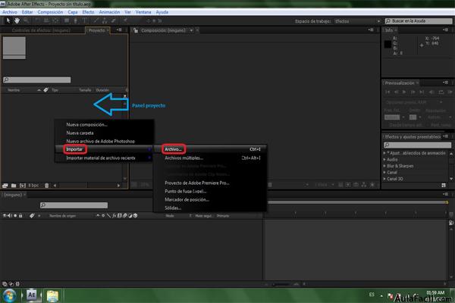The width and height of the screenshot is (455, 303).
Task: Create a new folder in Project panel
Action: pos(14,186)
